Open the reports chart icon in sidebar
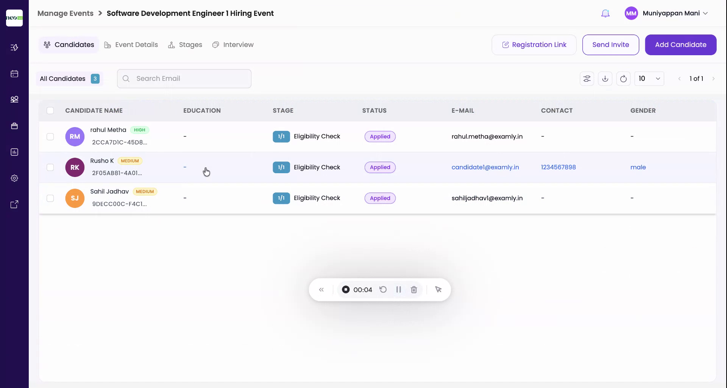This screenshot has width=727, height=388. 14,152
